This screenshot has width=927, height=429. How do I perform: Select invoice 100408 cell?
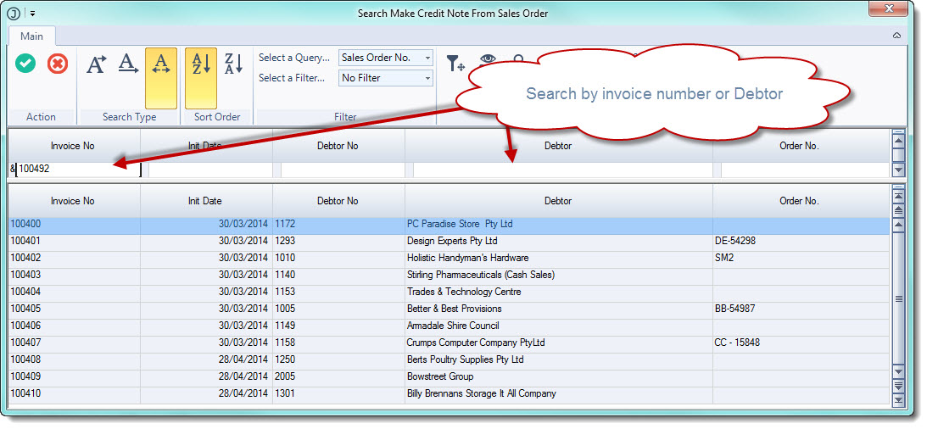(x=74, y=359)
